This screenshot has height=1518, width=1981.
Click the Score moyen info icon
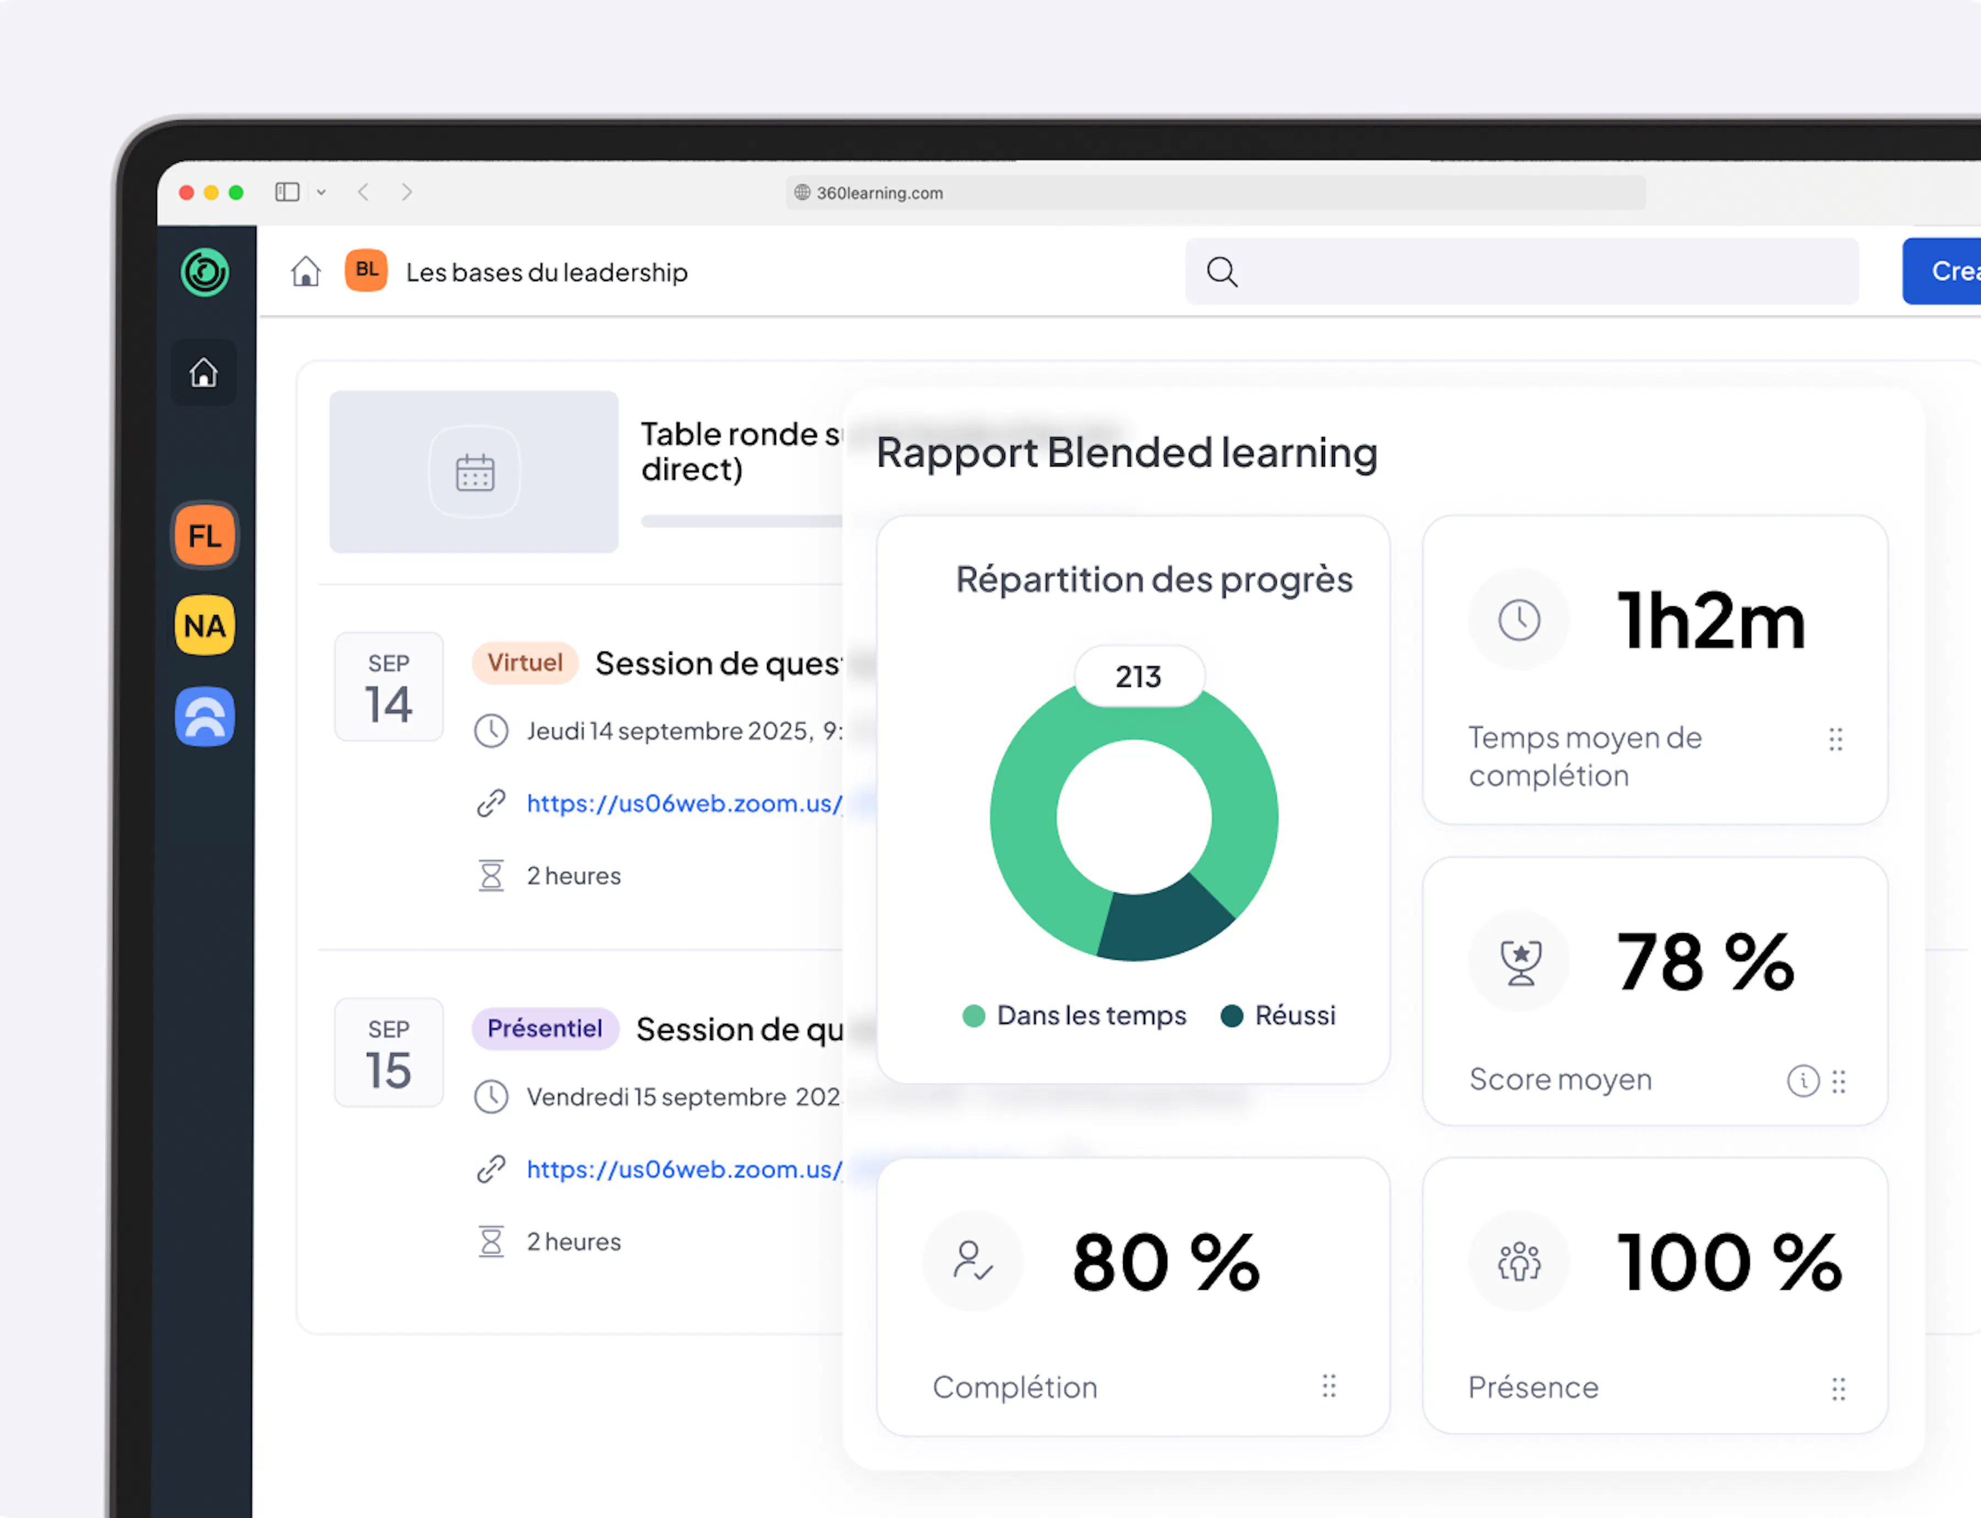(x=1803, y=1081)
